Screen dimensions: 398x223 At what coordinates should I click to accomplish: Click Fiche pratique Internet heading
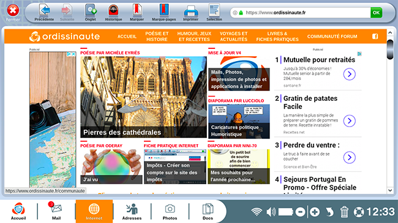(x=171, y=145)
